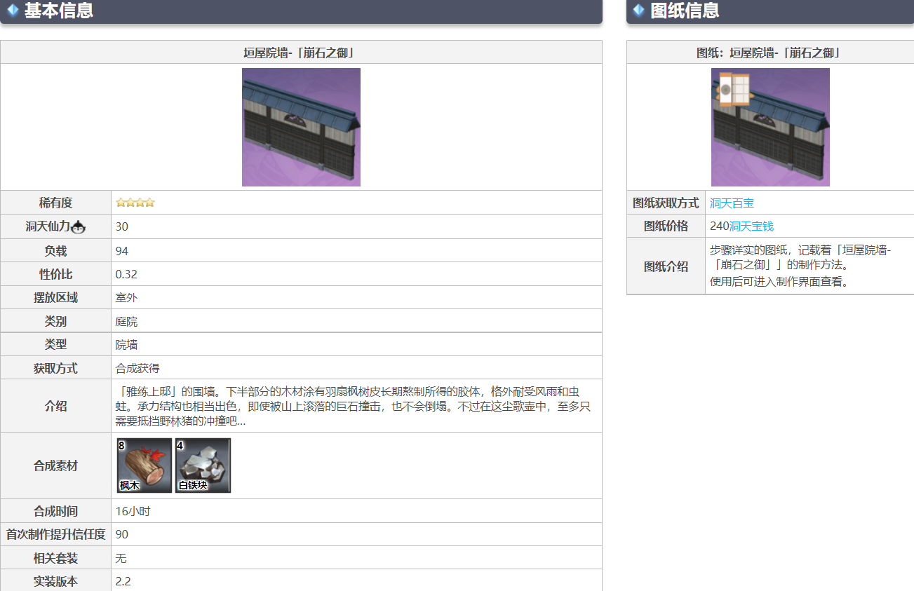Click the 枫木 maple wood material icon
Viewport: 914px width, 591px height.
145,466
